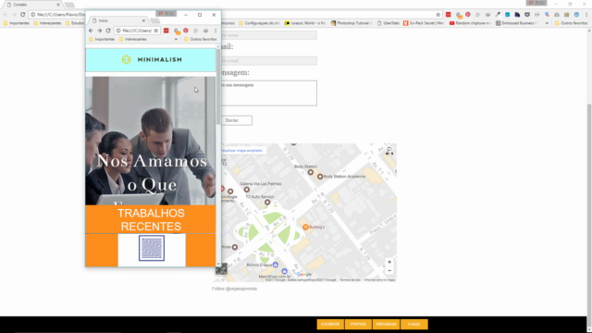592x333 pixels.
Task: Open the three-dot Chrome menu of the background window
Action: click(x=586, y=15)
